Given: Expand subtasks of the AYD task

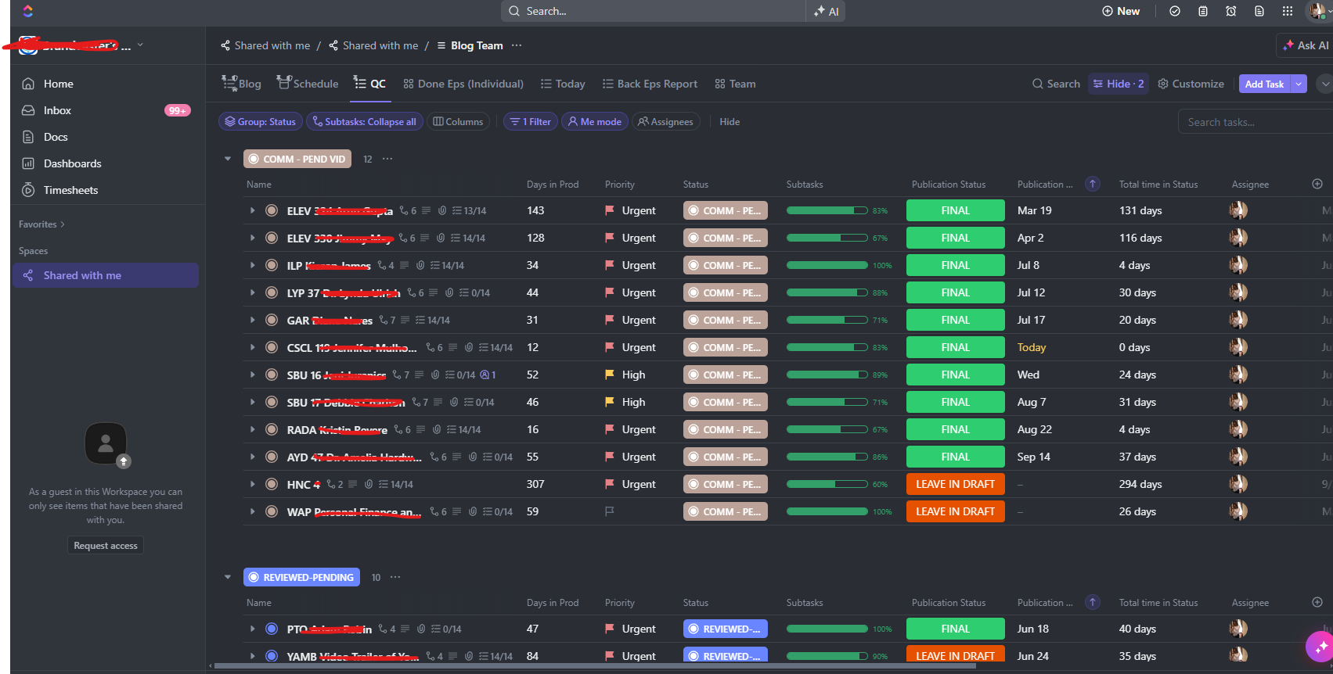Looking at the screenshot, I should 252,457.
